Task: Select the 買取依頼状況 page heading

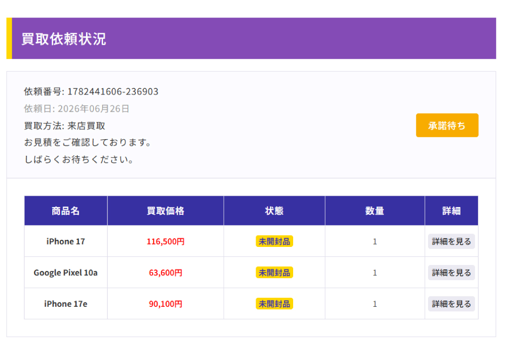Action: point(64,39)
